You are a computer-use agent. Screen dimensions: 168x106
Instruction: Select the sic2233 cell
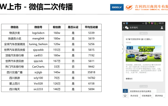[x=38, y=89]
